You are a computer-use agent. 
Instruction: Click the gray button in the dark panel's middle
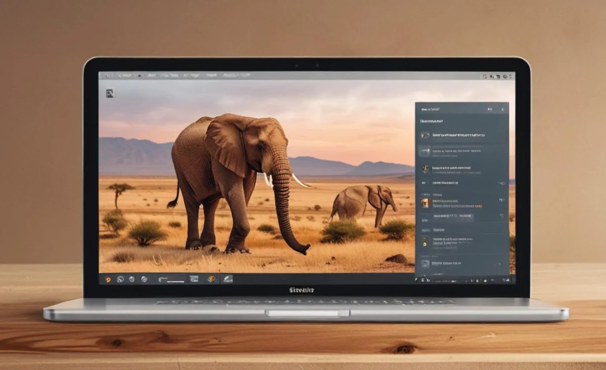click(453, 217)
